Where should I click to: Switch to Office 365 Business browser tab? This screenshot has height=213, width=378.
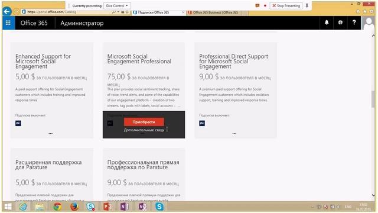216,12
